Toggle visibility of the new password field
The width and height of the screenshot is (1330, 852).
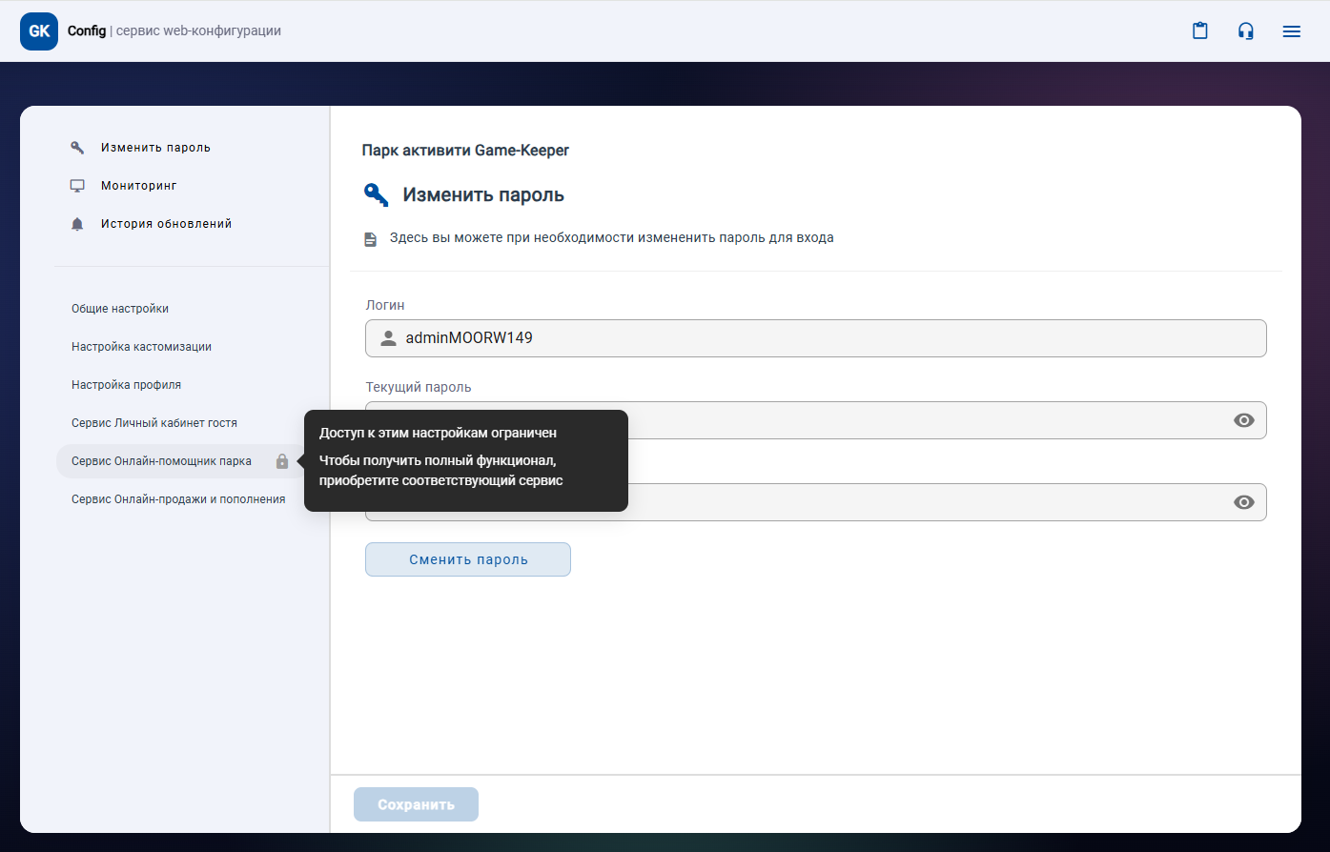point(1243,502)
